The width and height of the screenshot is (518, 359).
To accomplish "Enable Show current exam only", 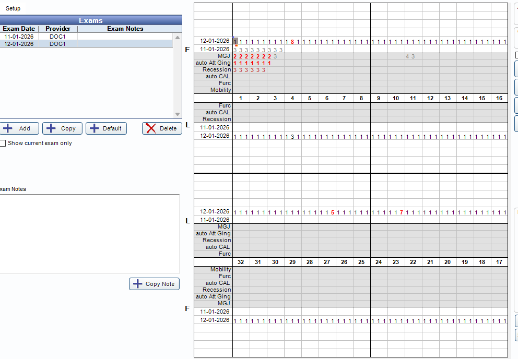I will 3,143.
